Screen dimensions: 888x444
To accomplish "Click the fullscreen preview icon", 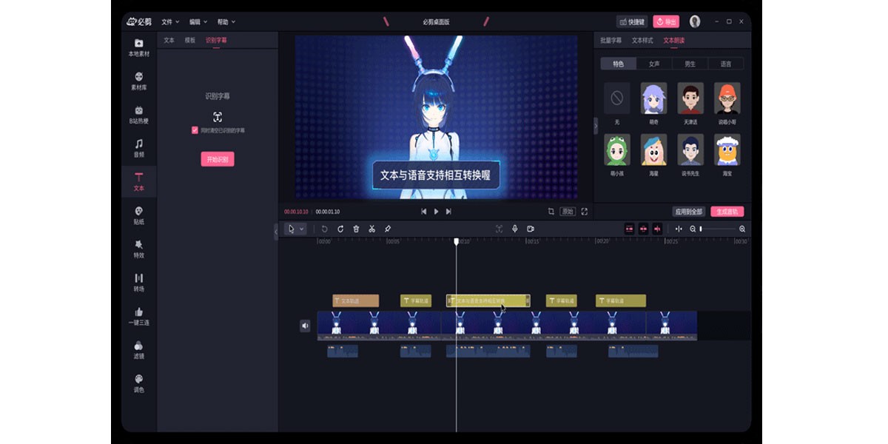I will pyautogui.click(x=585, y=212).
